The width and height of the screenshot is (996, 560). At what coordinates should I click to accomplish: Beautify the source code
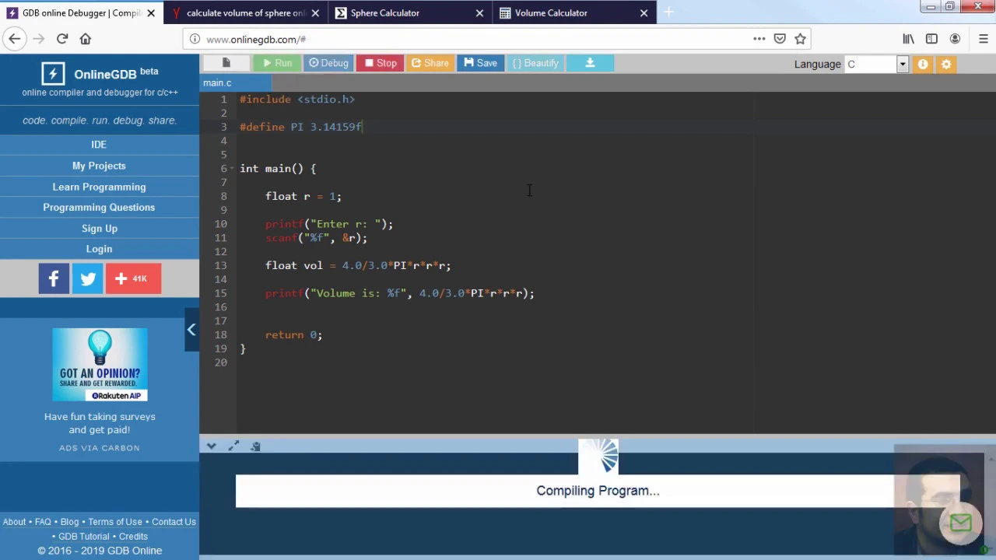535,63
